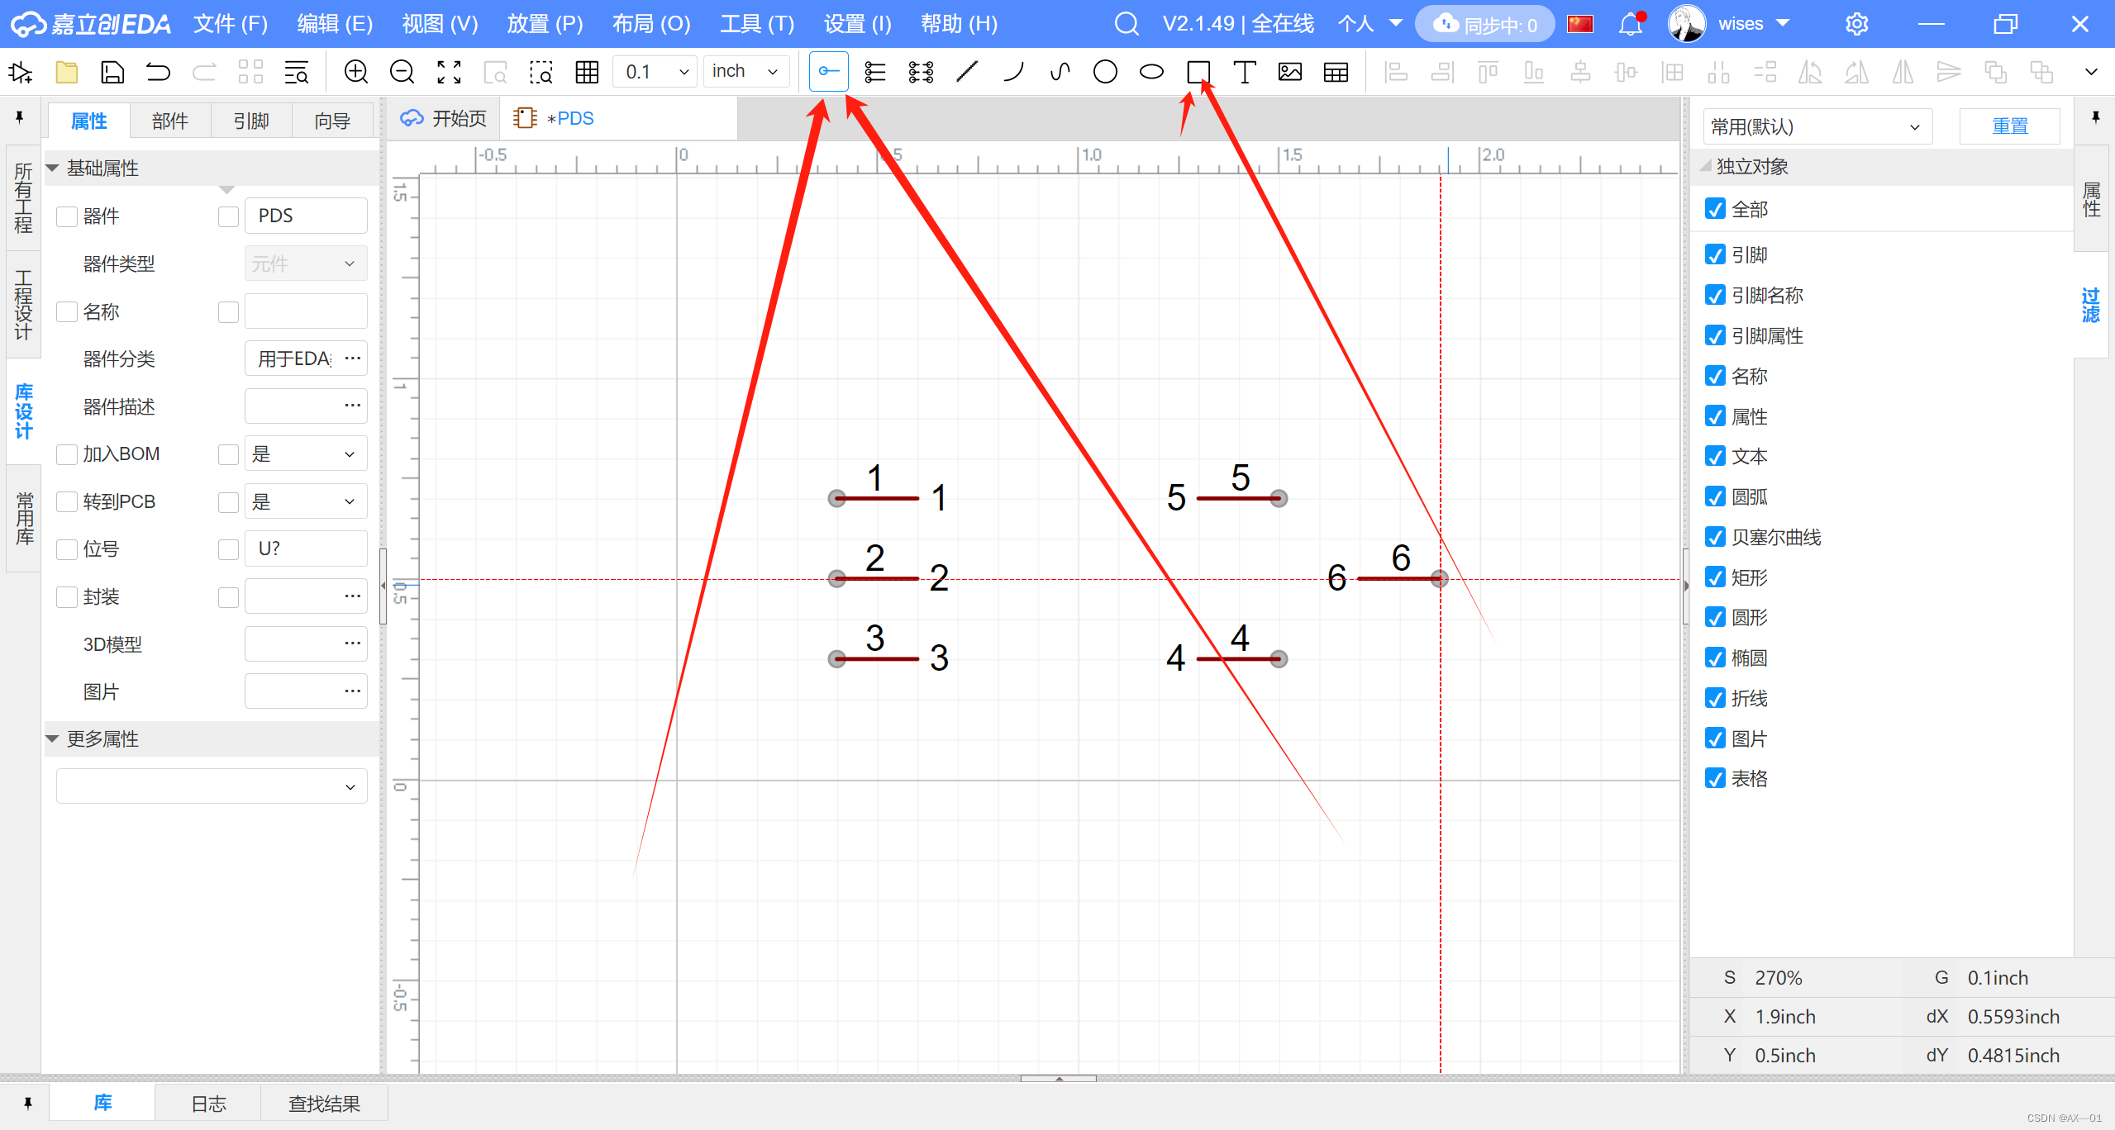The height and width of the screenshot is (1130, 2115).
Task: Switch to the 引脚 tab
Action: 251,121
